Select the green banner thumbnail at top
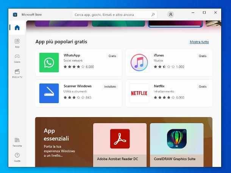Screen dimensions: 231x173 119,23
